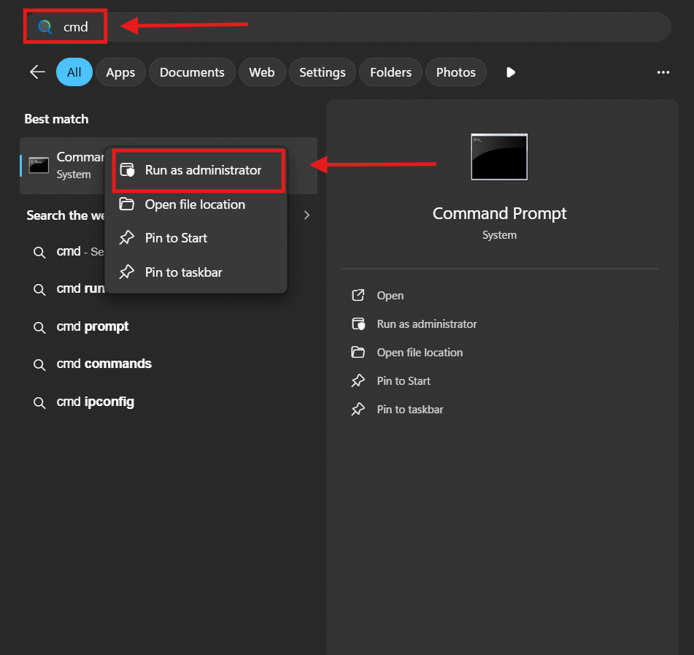This screenshot has width=694, height=655.
Task: Click the large Command Prompt preview thumbnail
Action: (x=499, y=157)
